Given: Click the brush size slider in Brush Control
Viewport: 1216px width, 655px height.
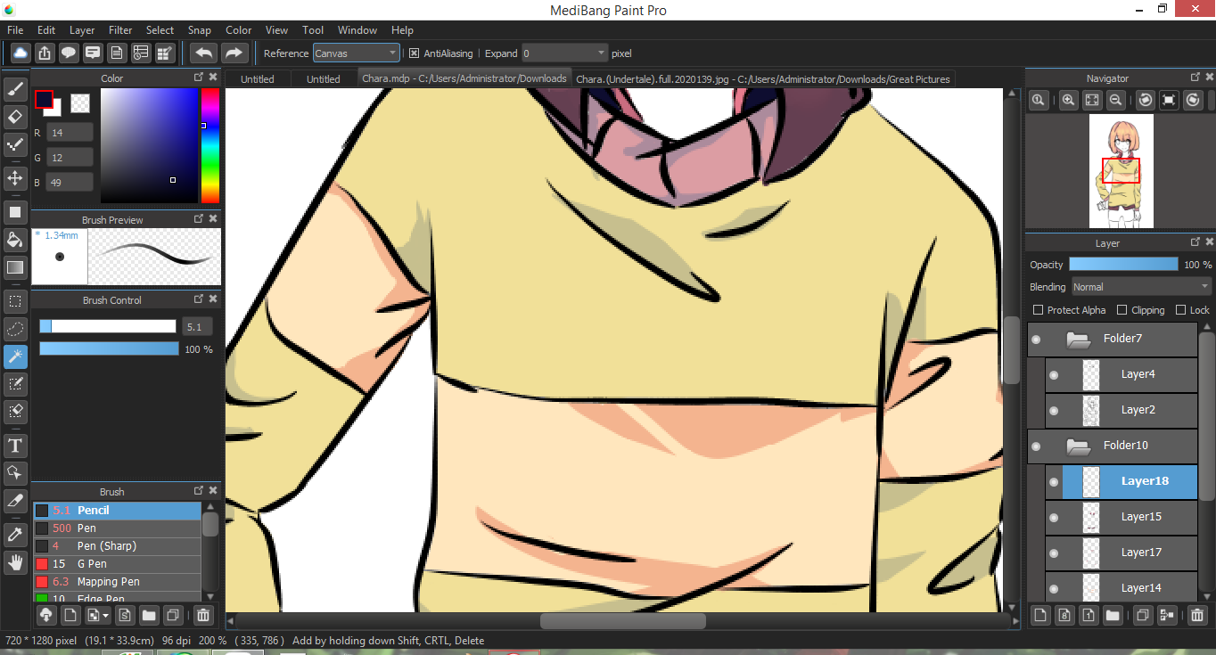Looking at the screenshot, I should pyautogui.click(x=108, y=327).
